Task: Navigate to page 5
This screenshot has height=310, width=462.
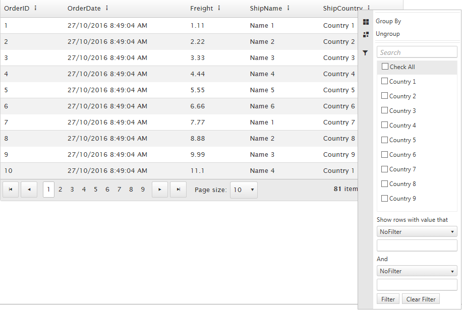Action: tap(96, 190)
